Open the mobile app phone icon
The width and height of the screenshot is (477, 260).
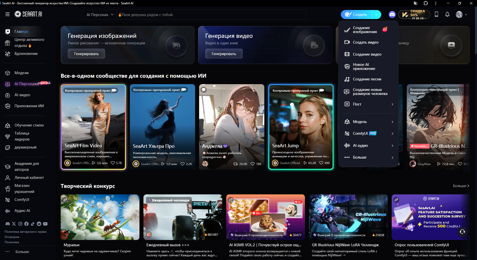(x=436, y=14)
